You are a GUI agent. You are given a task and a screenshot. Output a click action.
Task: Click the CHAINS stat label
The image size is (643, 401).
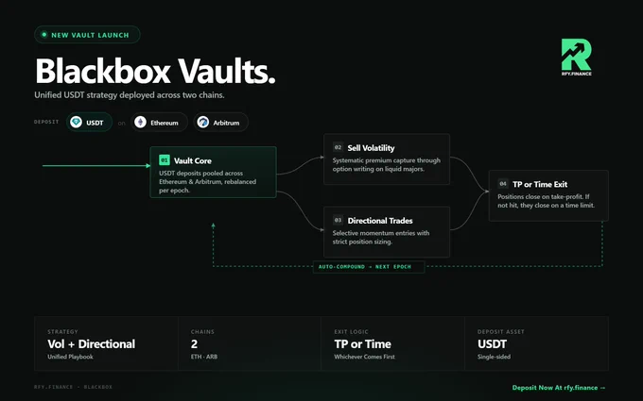click(202, 332)
